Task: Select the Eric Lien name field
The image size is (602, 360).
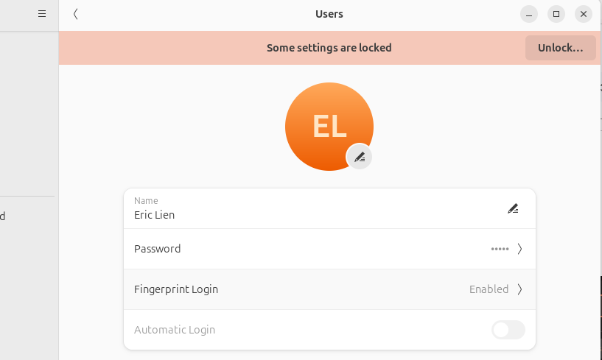Action: coord(329,208)
